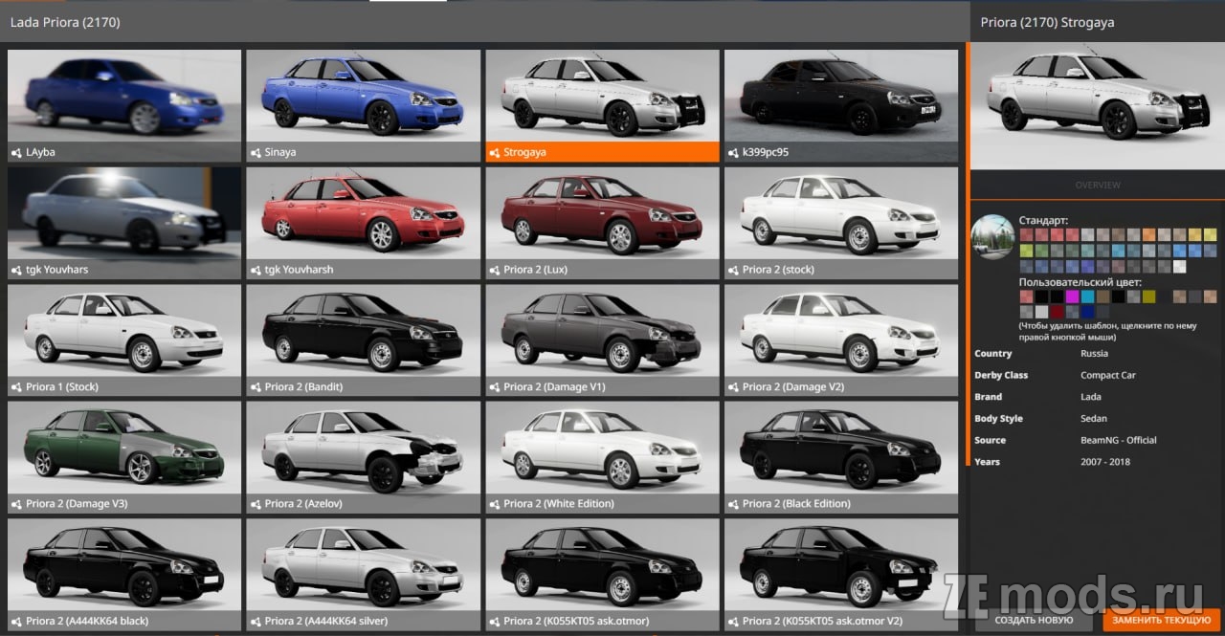Click the Years value 2007 - 2018
The height and width of the screenshot is (636, 1225).
pos(1105,462)
